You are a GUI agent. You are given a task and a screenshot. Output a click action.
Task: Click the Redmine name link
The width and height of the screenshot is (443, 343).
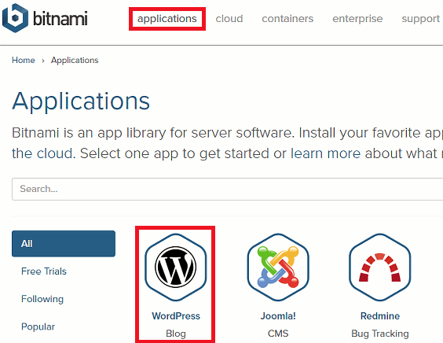click(x=380, y=315)
